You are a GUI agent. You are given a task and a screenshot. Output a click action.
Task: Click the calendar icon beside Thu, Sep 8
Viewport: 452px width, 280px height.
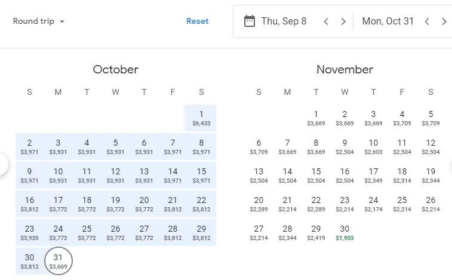click(x=250, y=21)
